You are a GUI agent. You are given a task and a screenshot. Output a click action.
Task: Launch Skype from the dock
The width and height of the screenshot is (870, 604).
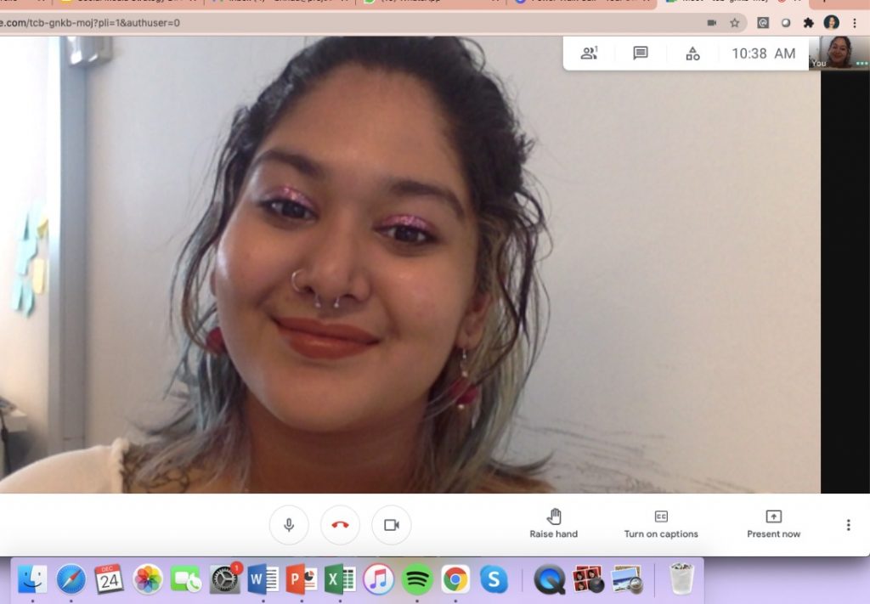point(493,579)
